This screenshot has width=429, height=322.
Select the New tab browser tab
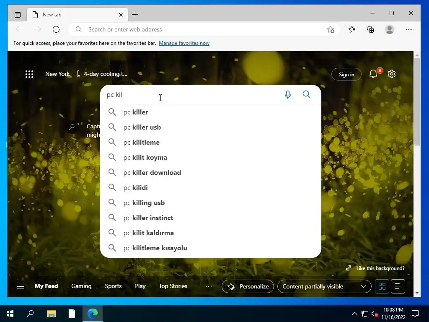(x=78, y=15)
